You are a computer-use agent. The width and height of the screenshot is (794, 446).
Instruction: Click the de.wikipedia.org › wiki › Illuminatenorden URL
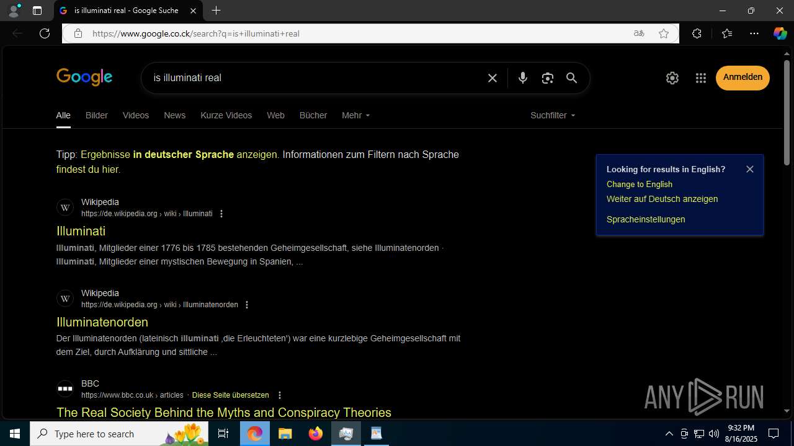point(159,305)
